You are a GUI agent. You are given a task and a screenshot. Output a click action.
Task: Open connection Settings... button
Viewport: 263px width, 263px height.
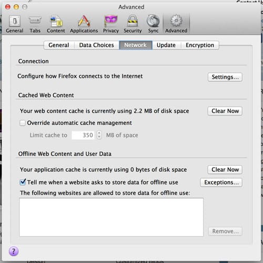225,77
